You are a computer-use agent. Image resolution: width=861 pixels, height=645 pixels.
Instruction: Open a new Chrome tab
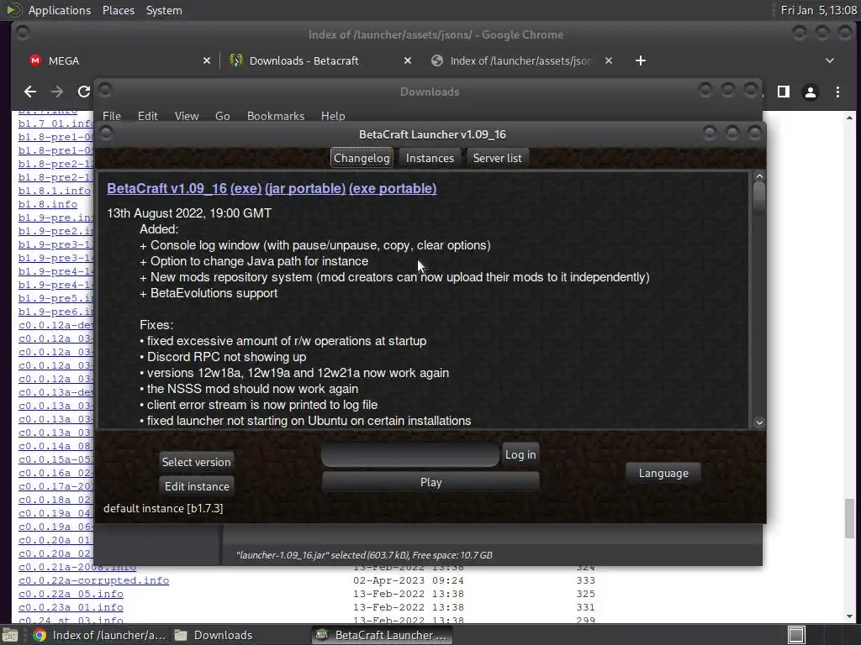[x=640, y=60]
